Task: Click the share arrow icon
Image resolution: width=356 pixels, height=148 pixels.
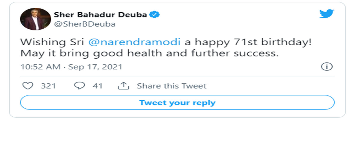Action: click(x=124, y=86)
